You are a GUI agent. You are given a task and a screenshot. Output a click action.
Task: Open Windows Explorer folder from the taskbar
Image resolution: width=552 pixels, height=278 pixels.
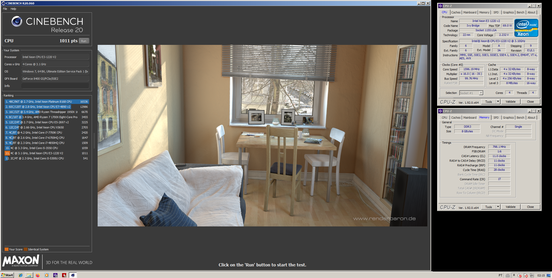tap(29, 275)
